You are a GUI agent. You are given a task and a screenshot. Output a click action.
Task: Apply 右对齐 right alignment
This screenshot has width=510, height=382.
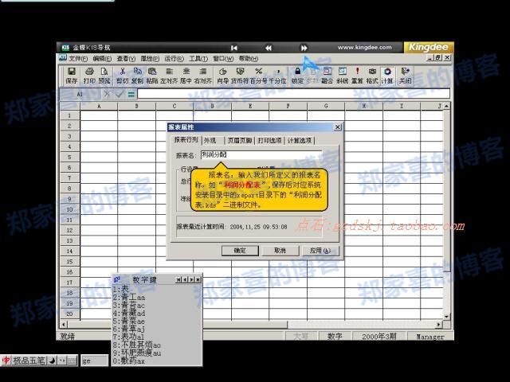(x=202, y=76)
